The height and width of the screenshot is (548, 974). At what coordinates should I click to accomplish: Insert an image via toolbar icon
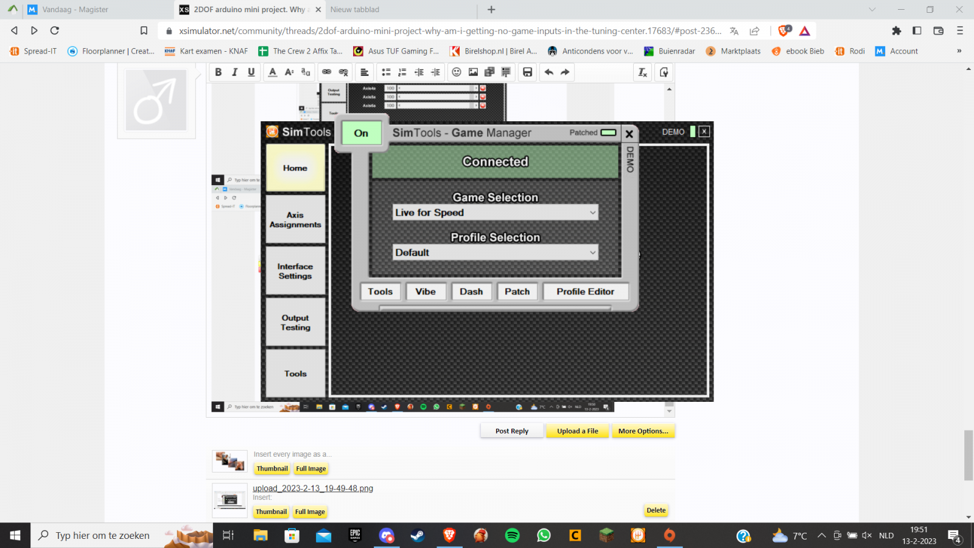473,72
